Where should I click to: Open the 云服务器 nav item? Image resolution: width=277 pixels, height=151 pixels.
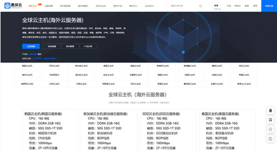[49, 6]
